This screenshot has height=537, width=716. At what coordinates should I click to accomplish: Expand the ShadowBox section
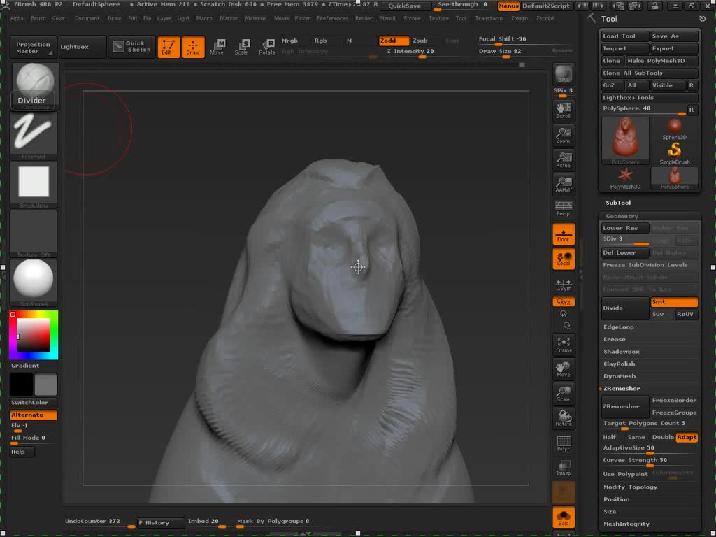click(622, 352)
